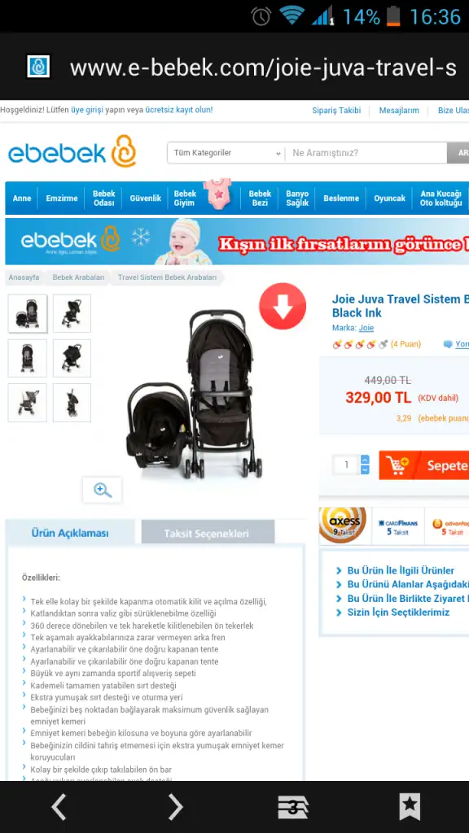469x833 pixels.
Task: Click the ebebek logo
Action: [72, 151]
